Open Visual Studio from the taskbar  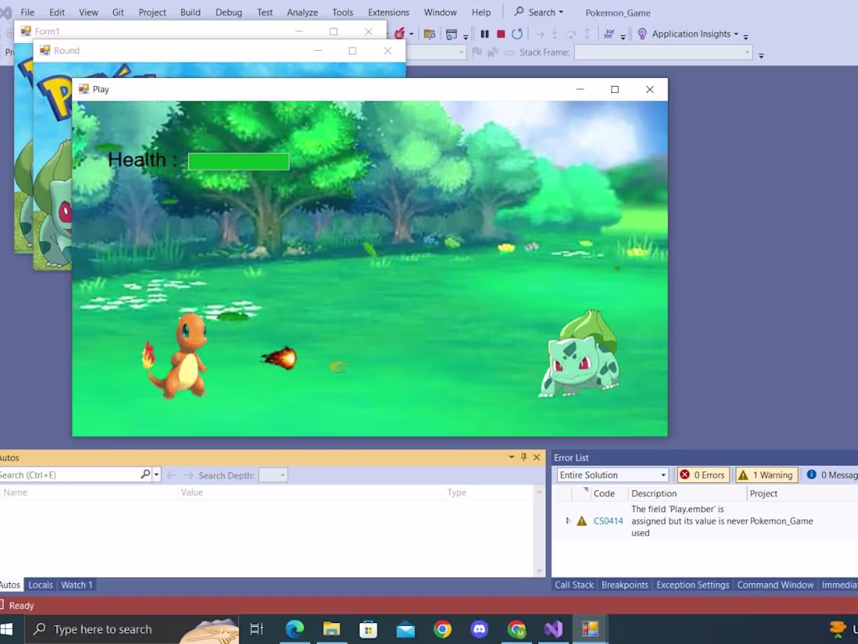click(553, 629)
